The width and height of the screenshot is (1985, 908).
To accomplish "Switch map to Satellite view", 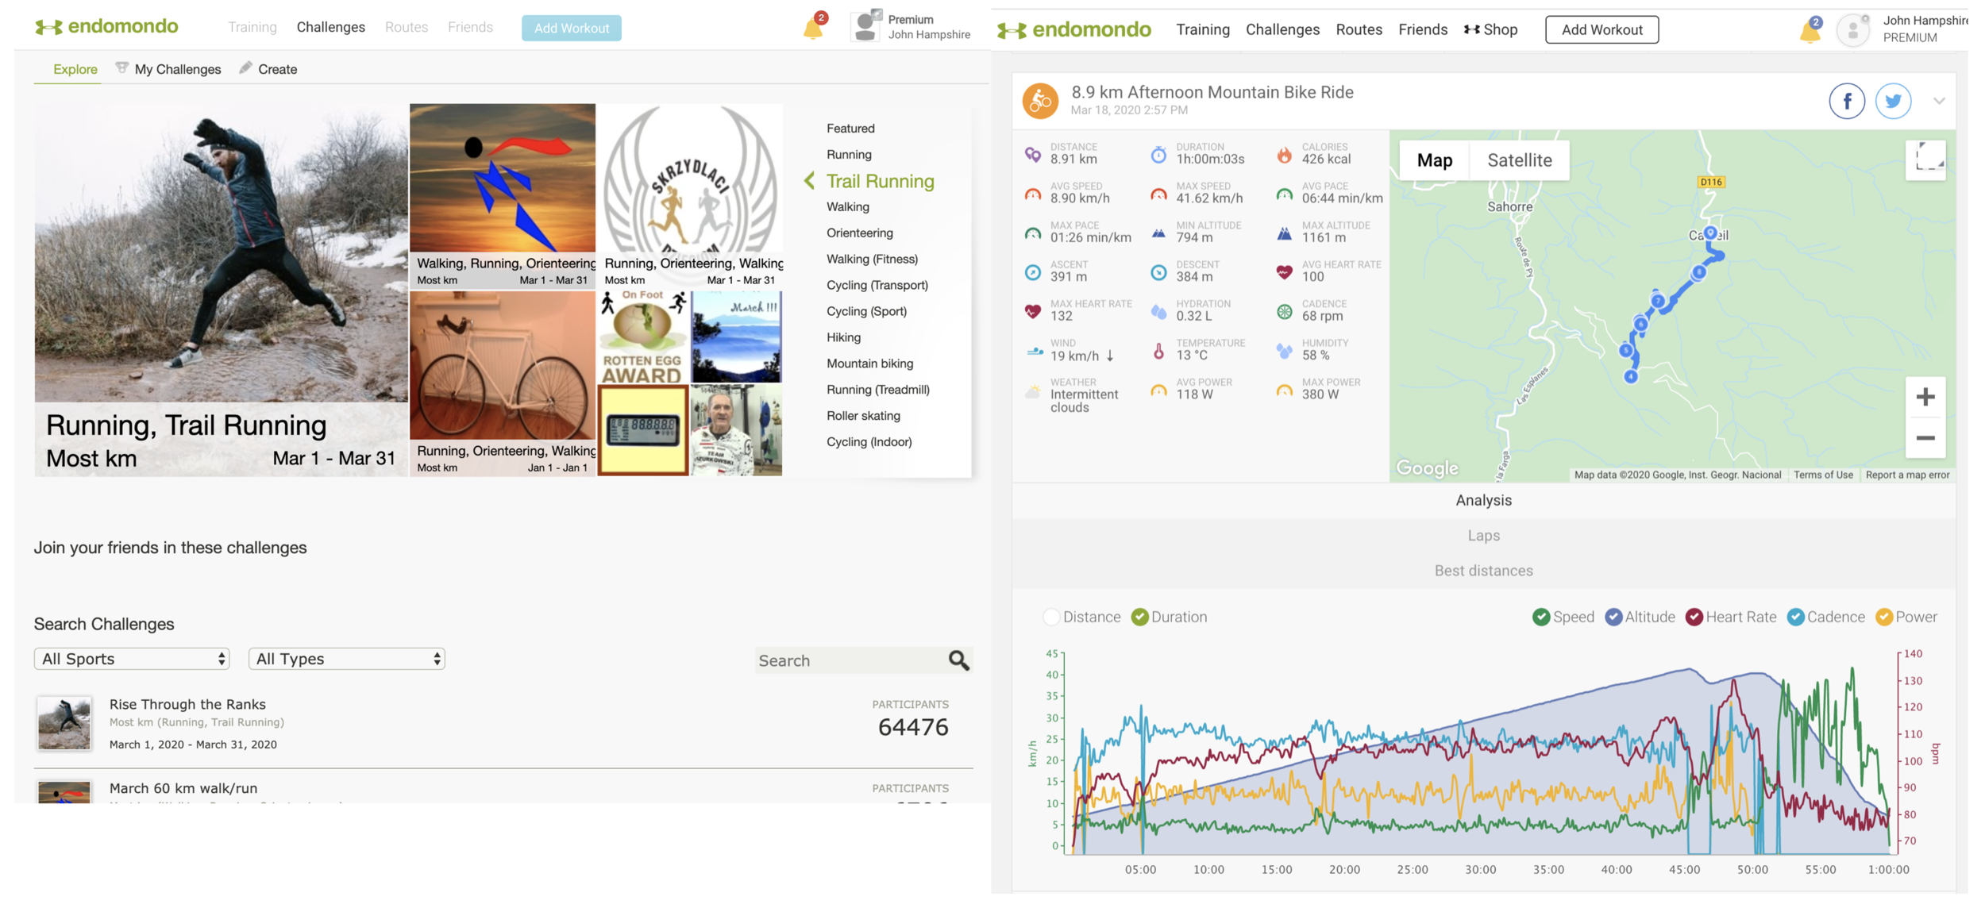I will pos(1519,160).
